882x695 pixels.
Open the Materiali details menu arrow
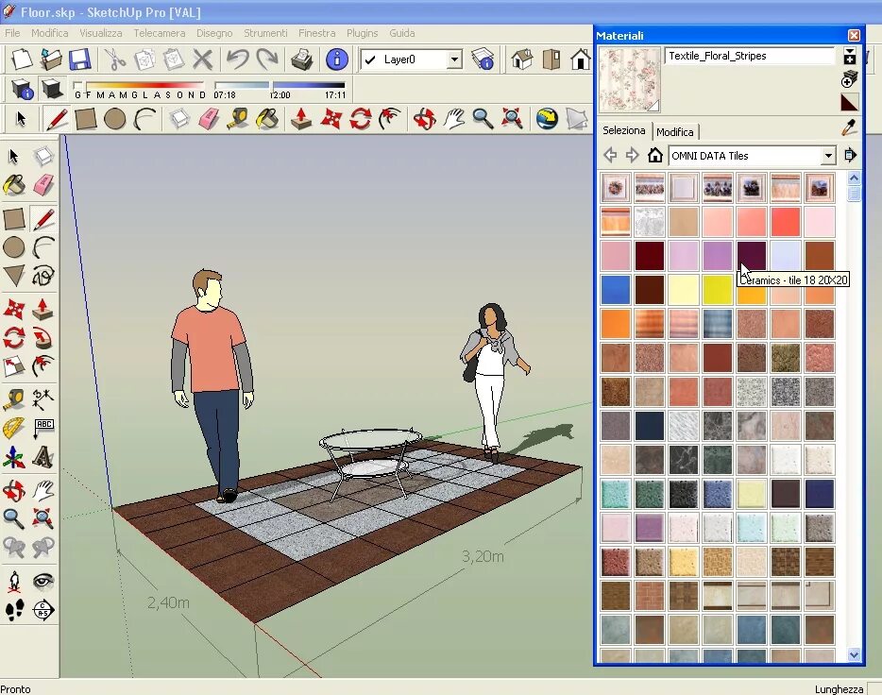[x=850, y=155]
